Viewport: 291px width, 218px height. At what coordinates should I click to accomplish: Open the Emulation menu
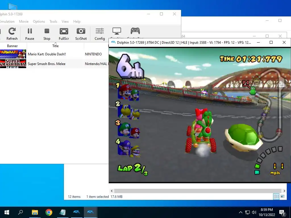point(7,22)
